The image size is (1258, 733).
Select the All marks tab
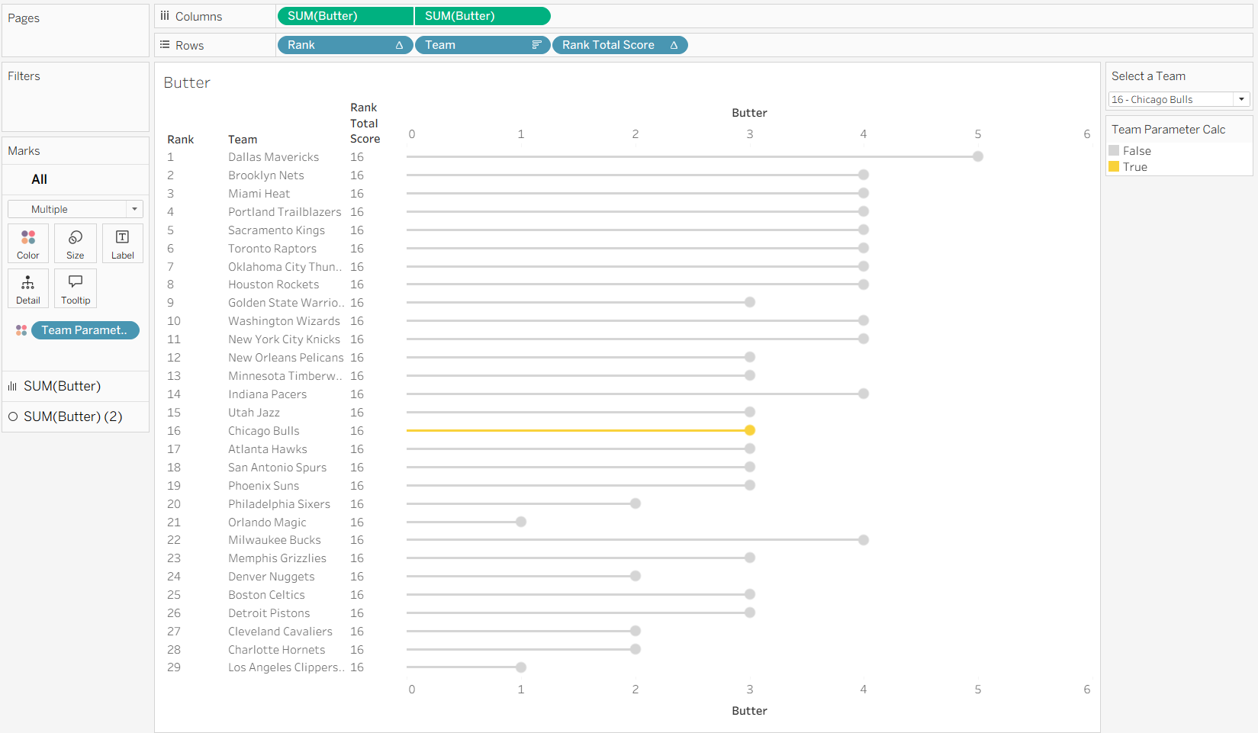40,179
